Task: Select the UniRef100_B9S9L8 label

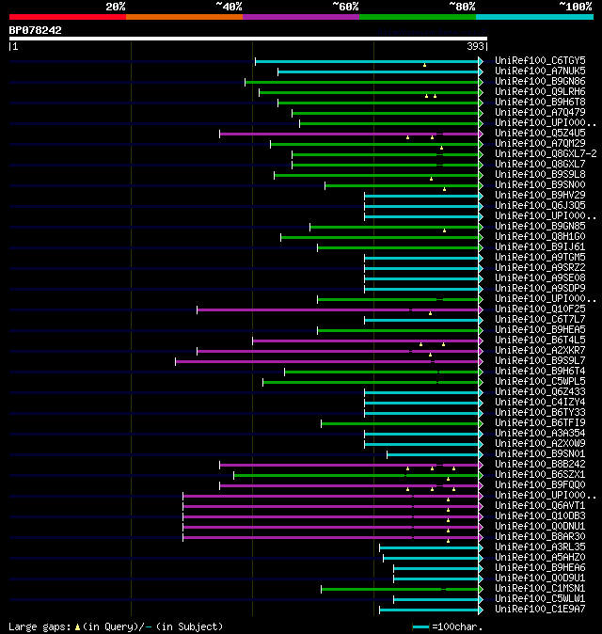Action: pyautogui.click(x=540, y=174)
